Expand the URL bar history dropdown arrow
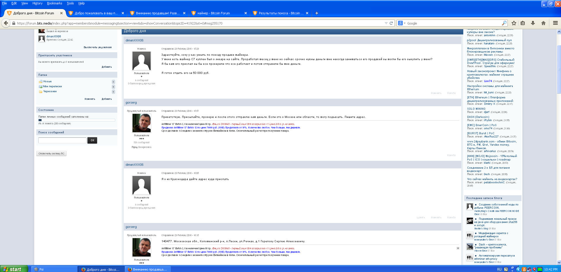This screenshot has height=272, width=561. coord(386,23)
